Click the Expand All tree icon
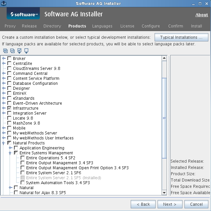The width and height of the screenshot is (211, 211). (5, 51)
